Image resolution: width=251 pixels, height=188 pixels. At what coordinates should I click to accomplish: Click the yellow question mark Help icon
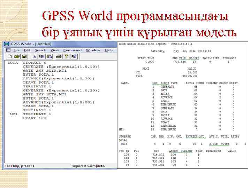pyautogui.click(x=67, y=56)
